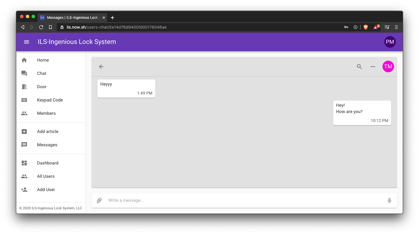
Task: Click the paperclip attachment icon
Action: coord(99,200)
